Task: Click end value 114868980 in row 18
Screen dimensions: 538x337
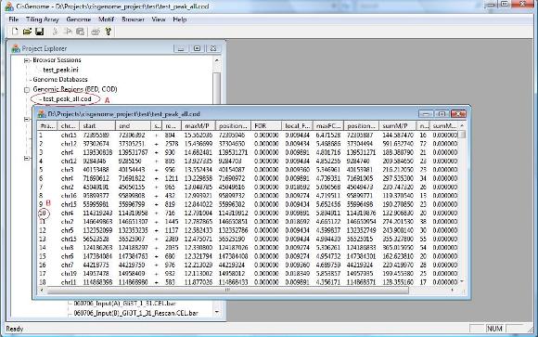Action: [x=134, y=282]
